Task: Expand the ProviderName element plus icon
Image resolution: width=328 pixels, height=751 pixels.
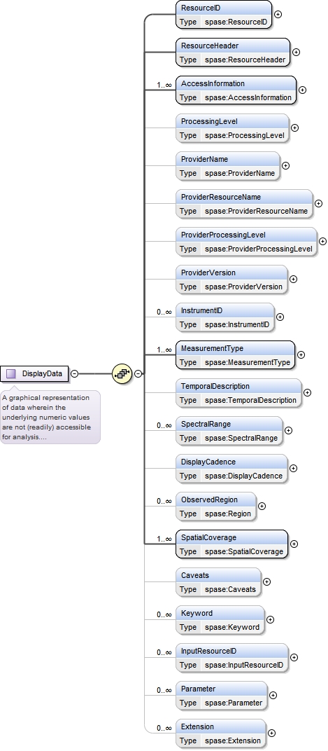Action: 285,166
